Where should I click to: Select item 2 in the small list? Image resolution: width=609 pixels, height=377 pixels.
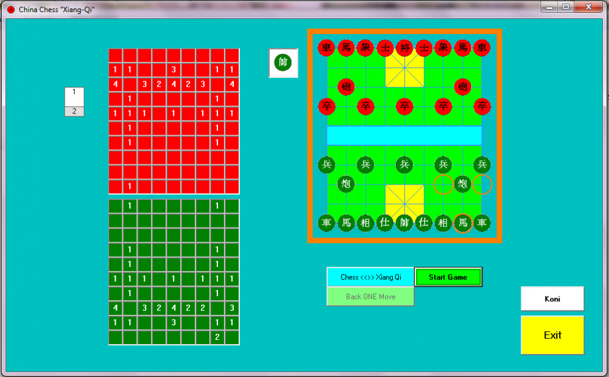click(74, 111)
